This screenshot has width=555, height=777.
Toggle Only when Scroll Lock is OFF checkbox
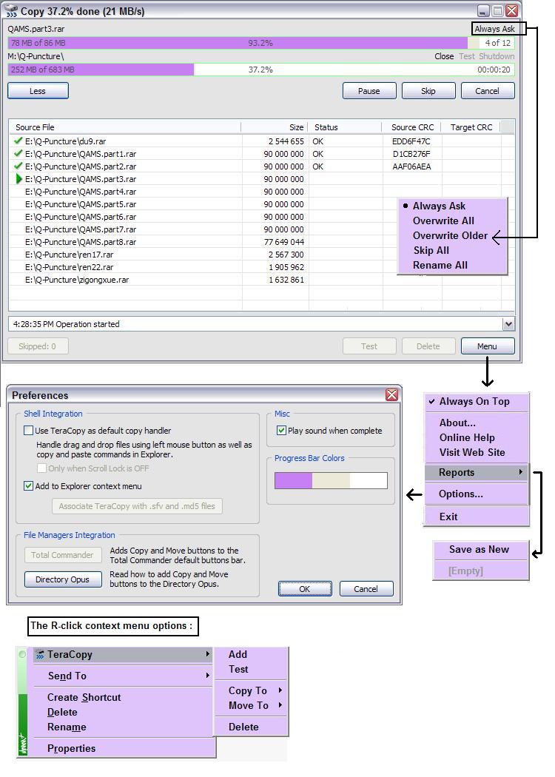[42, 468]
